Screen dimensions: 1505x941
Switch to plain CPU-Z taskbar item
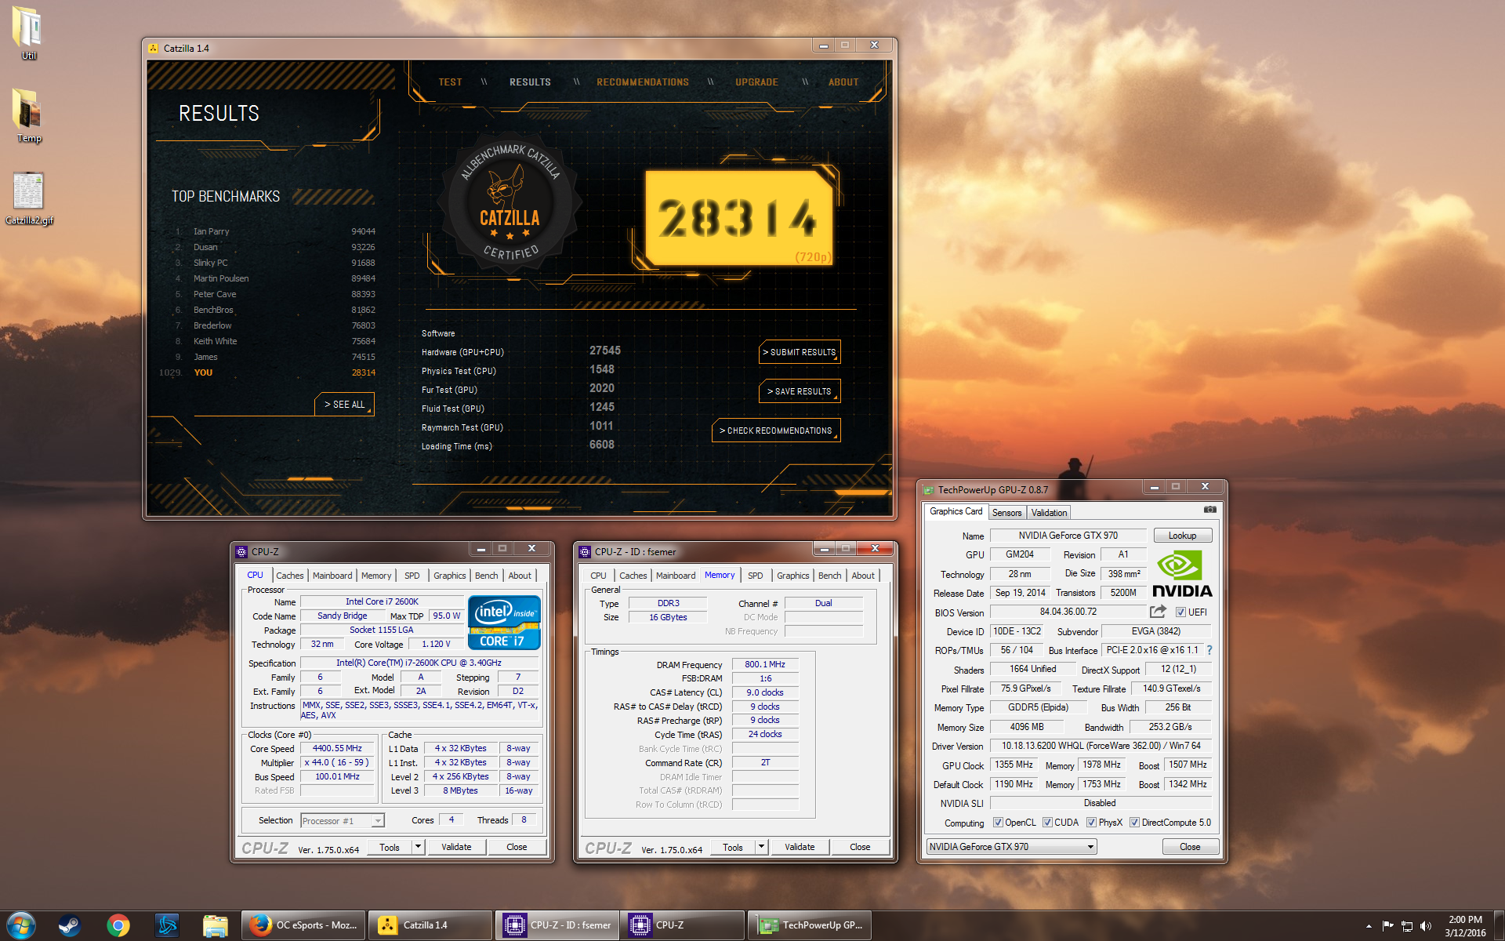(x=684, y=925)
